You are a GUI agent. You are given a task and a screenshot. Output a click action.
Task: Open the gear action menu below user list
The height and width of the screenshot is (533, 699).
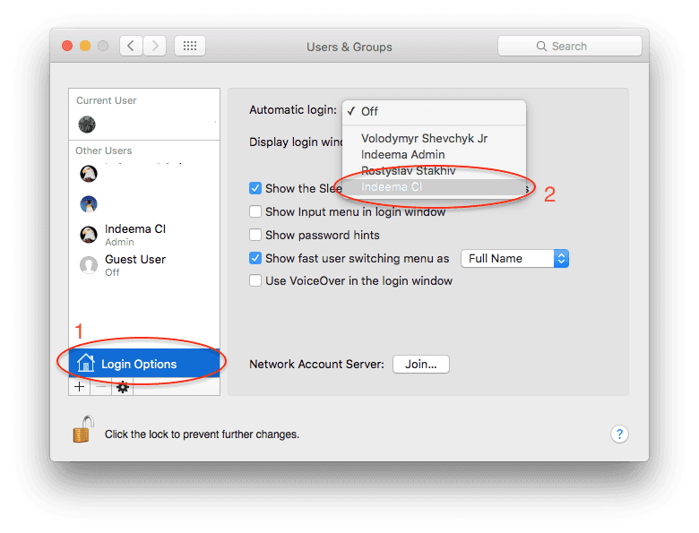[x=123, y=387]
